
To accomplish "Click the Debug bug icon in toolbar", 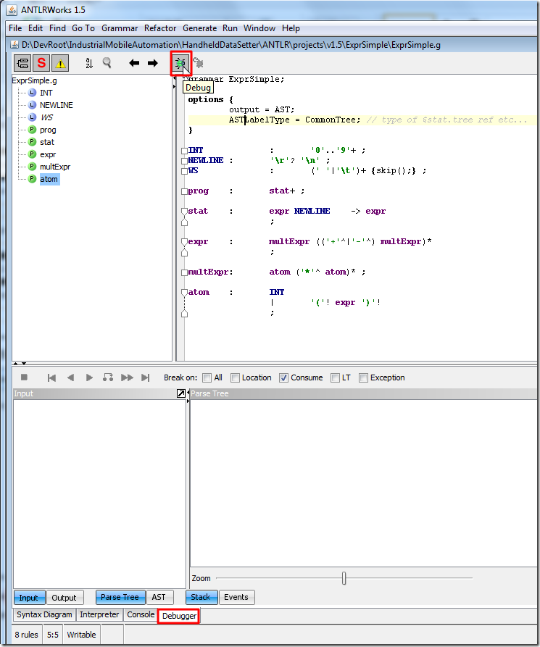I will 180,64.
